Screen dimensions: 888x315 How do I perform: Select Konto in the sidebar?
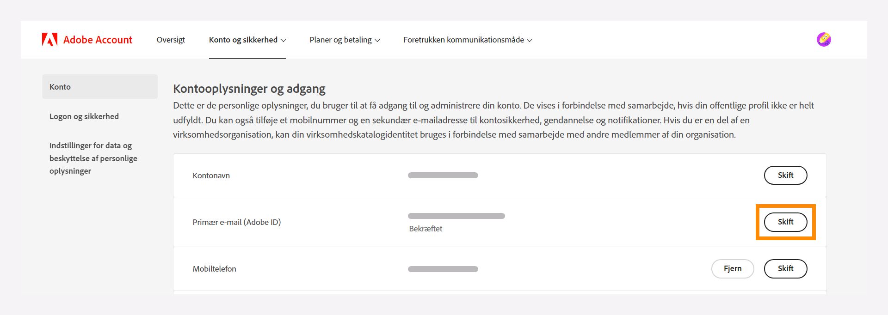click(60, 86)
